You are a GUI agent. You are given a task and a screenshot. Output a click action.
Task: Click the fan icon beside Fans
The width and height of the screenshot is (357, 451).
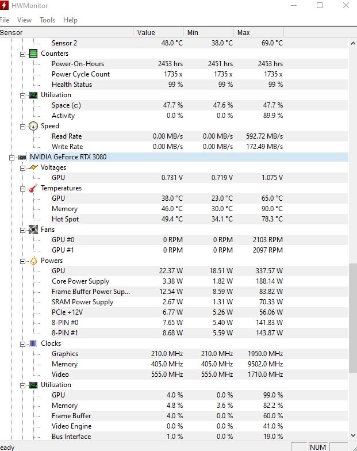(x=33, y=230)
